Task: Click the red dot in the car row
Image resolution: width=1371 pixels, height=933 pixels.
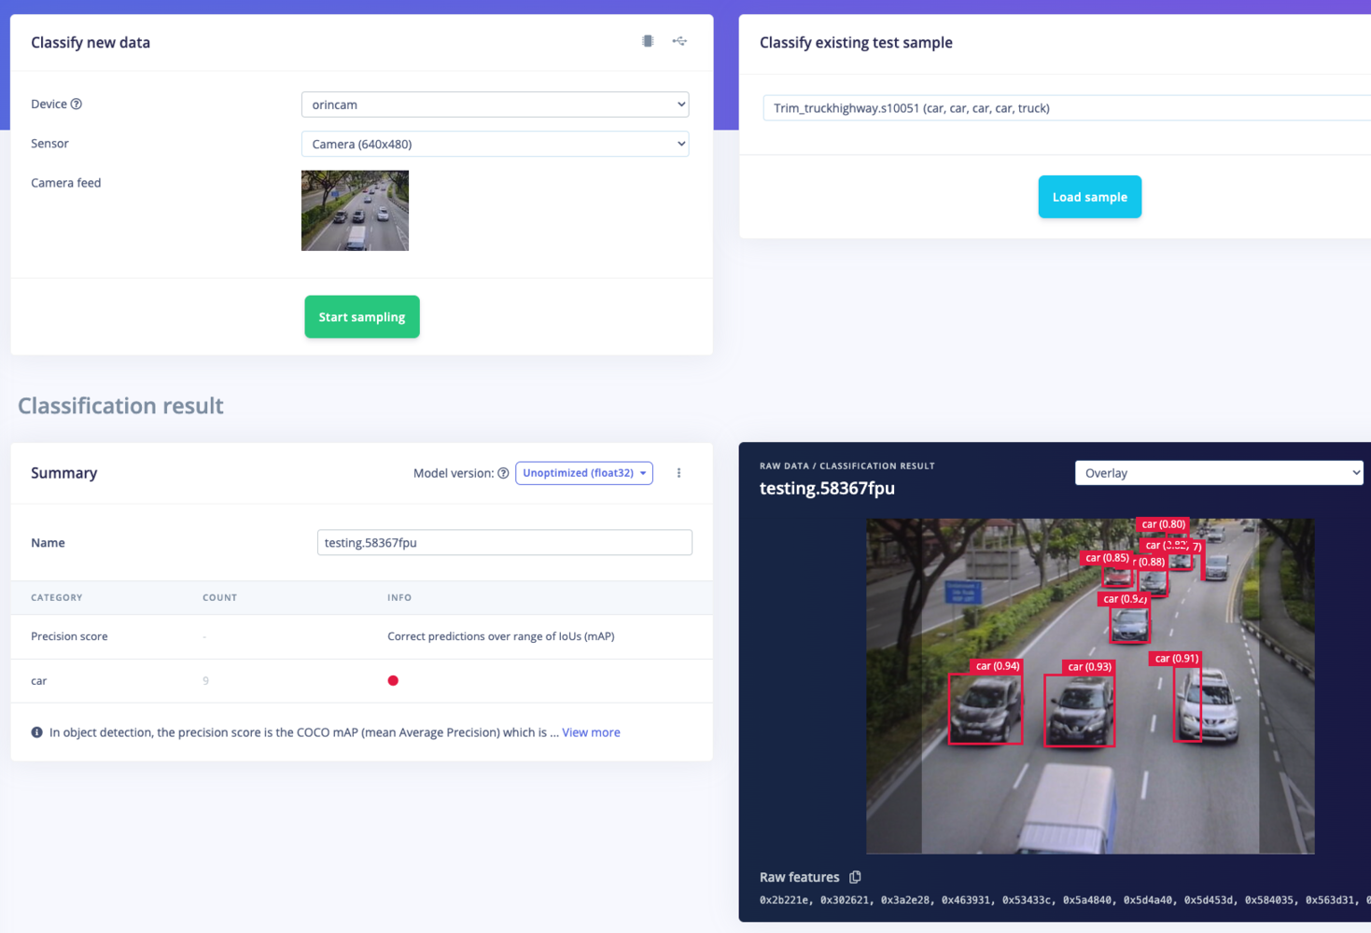Action: click(393, 681)
